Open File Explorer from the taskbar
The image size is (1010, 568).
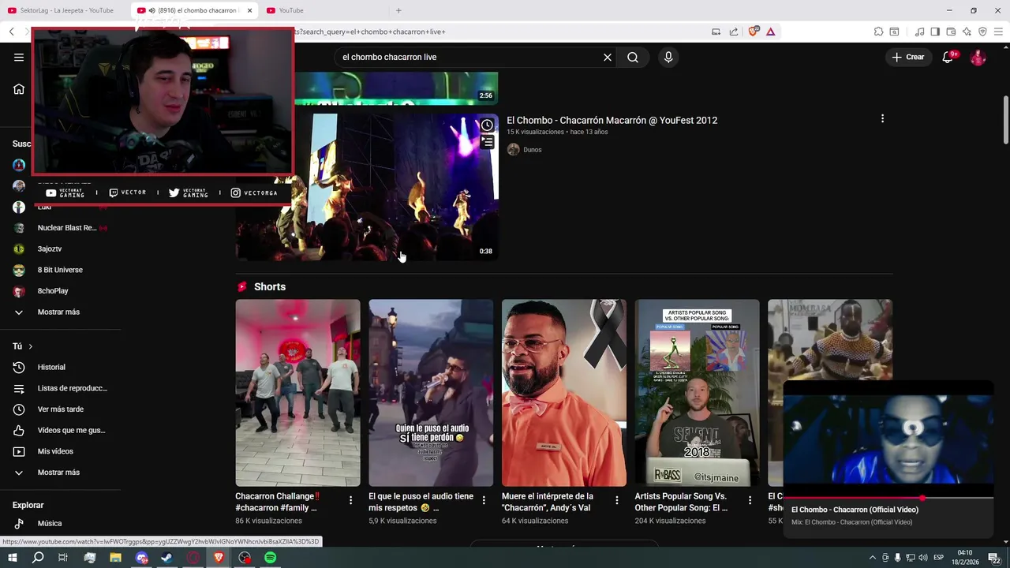tap(115, 558)
